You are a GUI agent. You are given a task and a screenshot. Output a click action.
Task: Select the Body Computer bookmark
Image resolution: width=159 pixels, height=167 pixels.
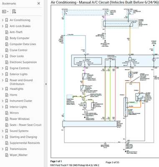[20, 38]
